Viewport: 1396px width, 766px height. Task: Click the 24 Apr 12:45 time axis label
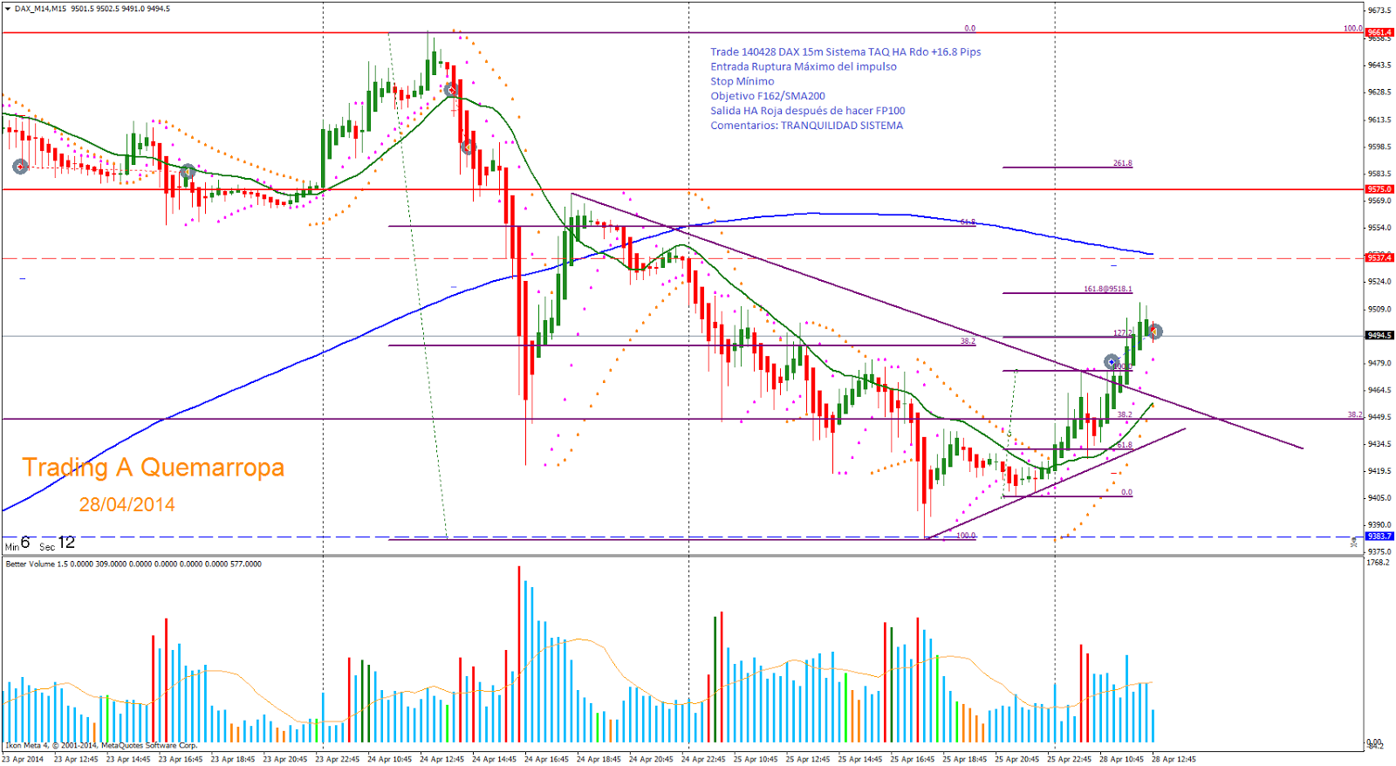pos(441,759)
